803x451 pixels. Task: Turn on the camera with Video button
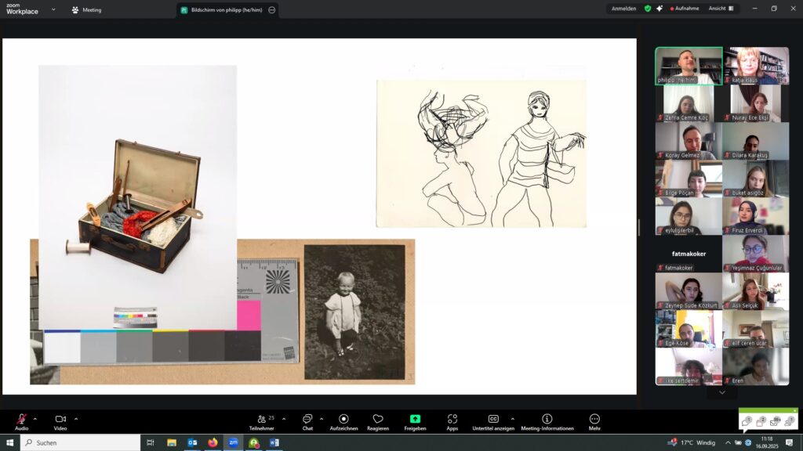pyautogui.click(x=60, y=420)
